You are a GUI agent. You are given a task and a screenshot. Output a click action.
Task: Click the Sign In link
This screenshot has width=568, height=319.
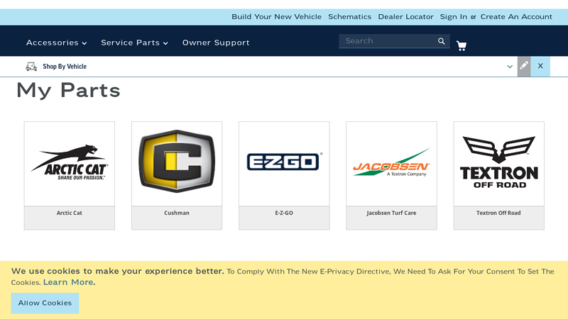(x=453, y=17)
